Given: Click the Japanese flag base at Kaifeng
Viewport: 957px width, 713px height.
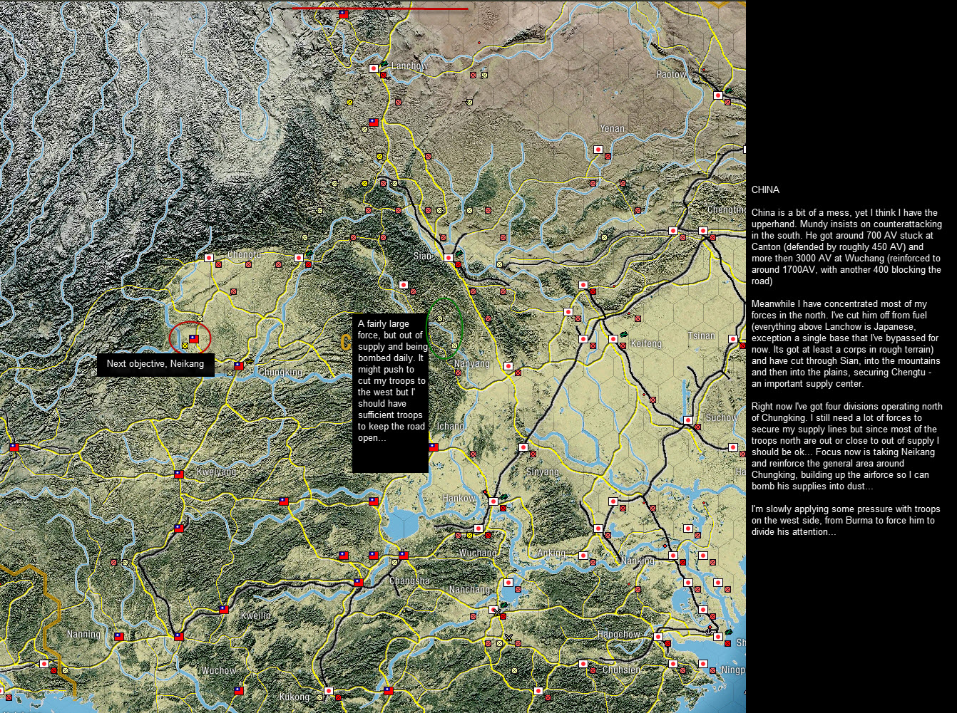Looking at the screenshot, I should click(x=613, y=339).
